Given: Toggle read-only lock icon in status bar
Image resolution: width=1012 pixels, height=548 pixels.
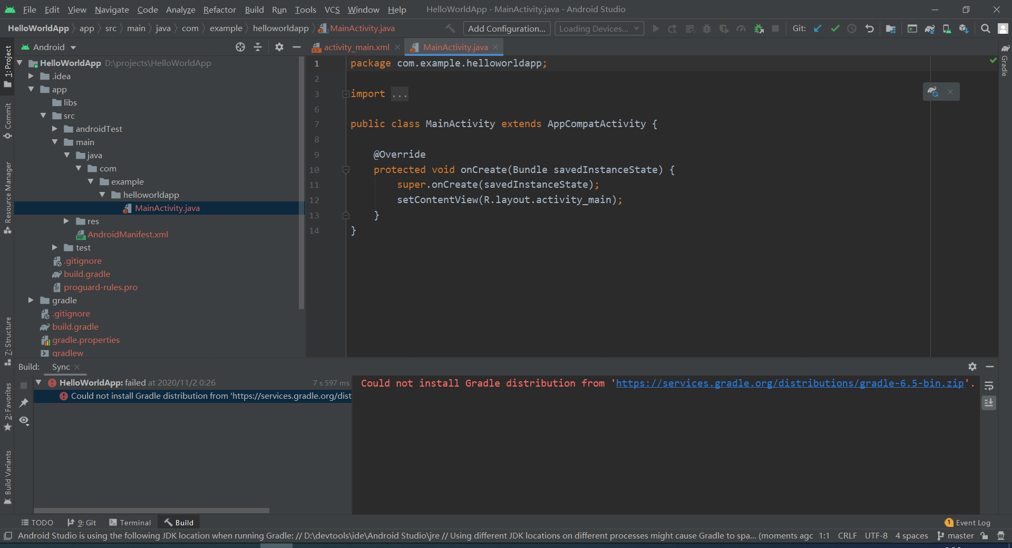Looking at the screenshot, I should pos(984,536).
